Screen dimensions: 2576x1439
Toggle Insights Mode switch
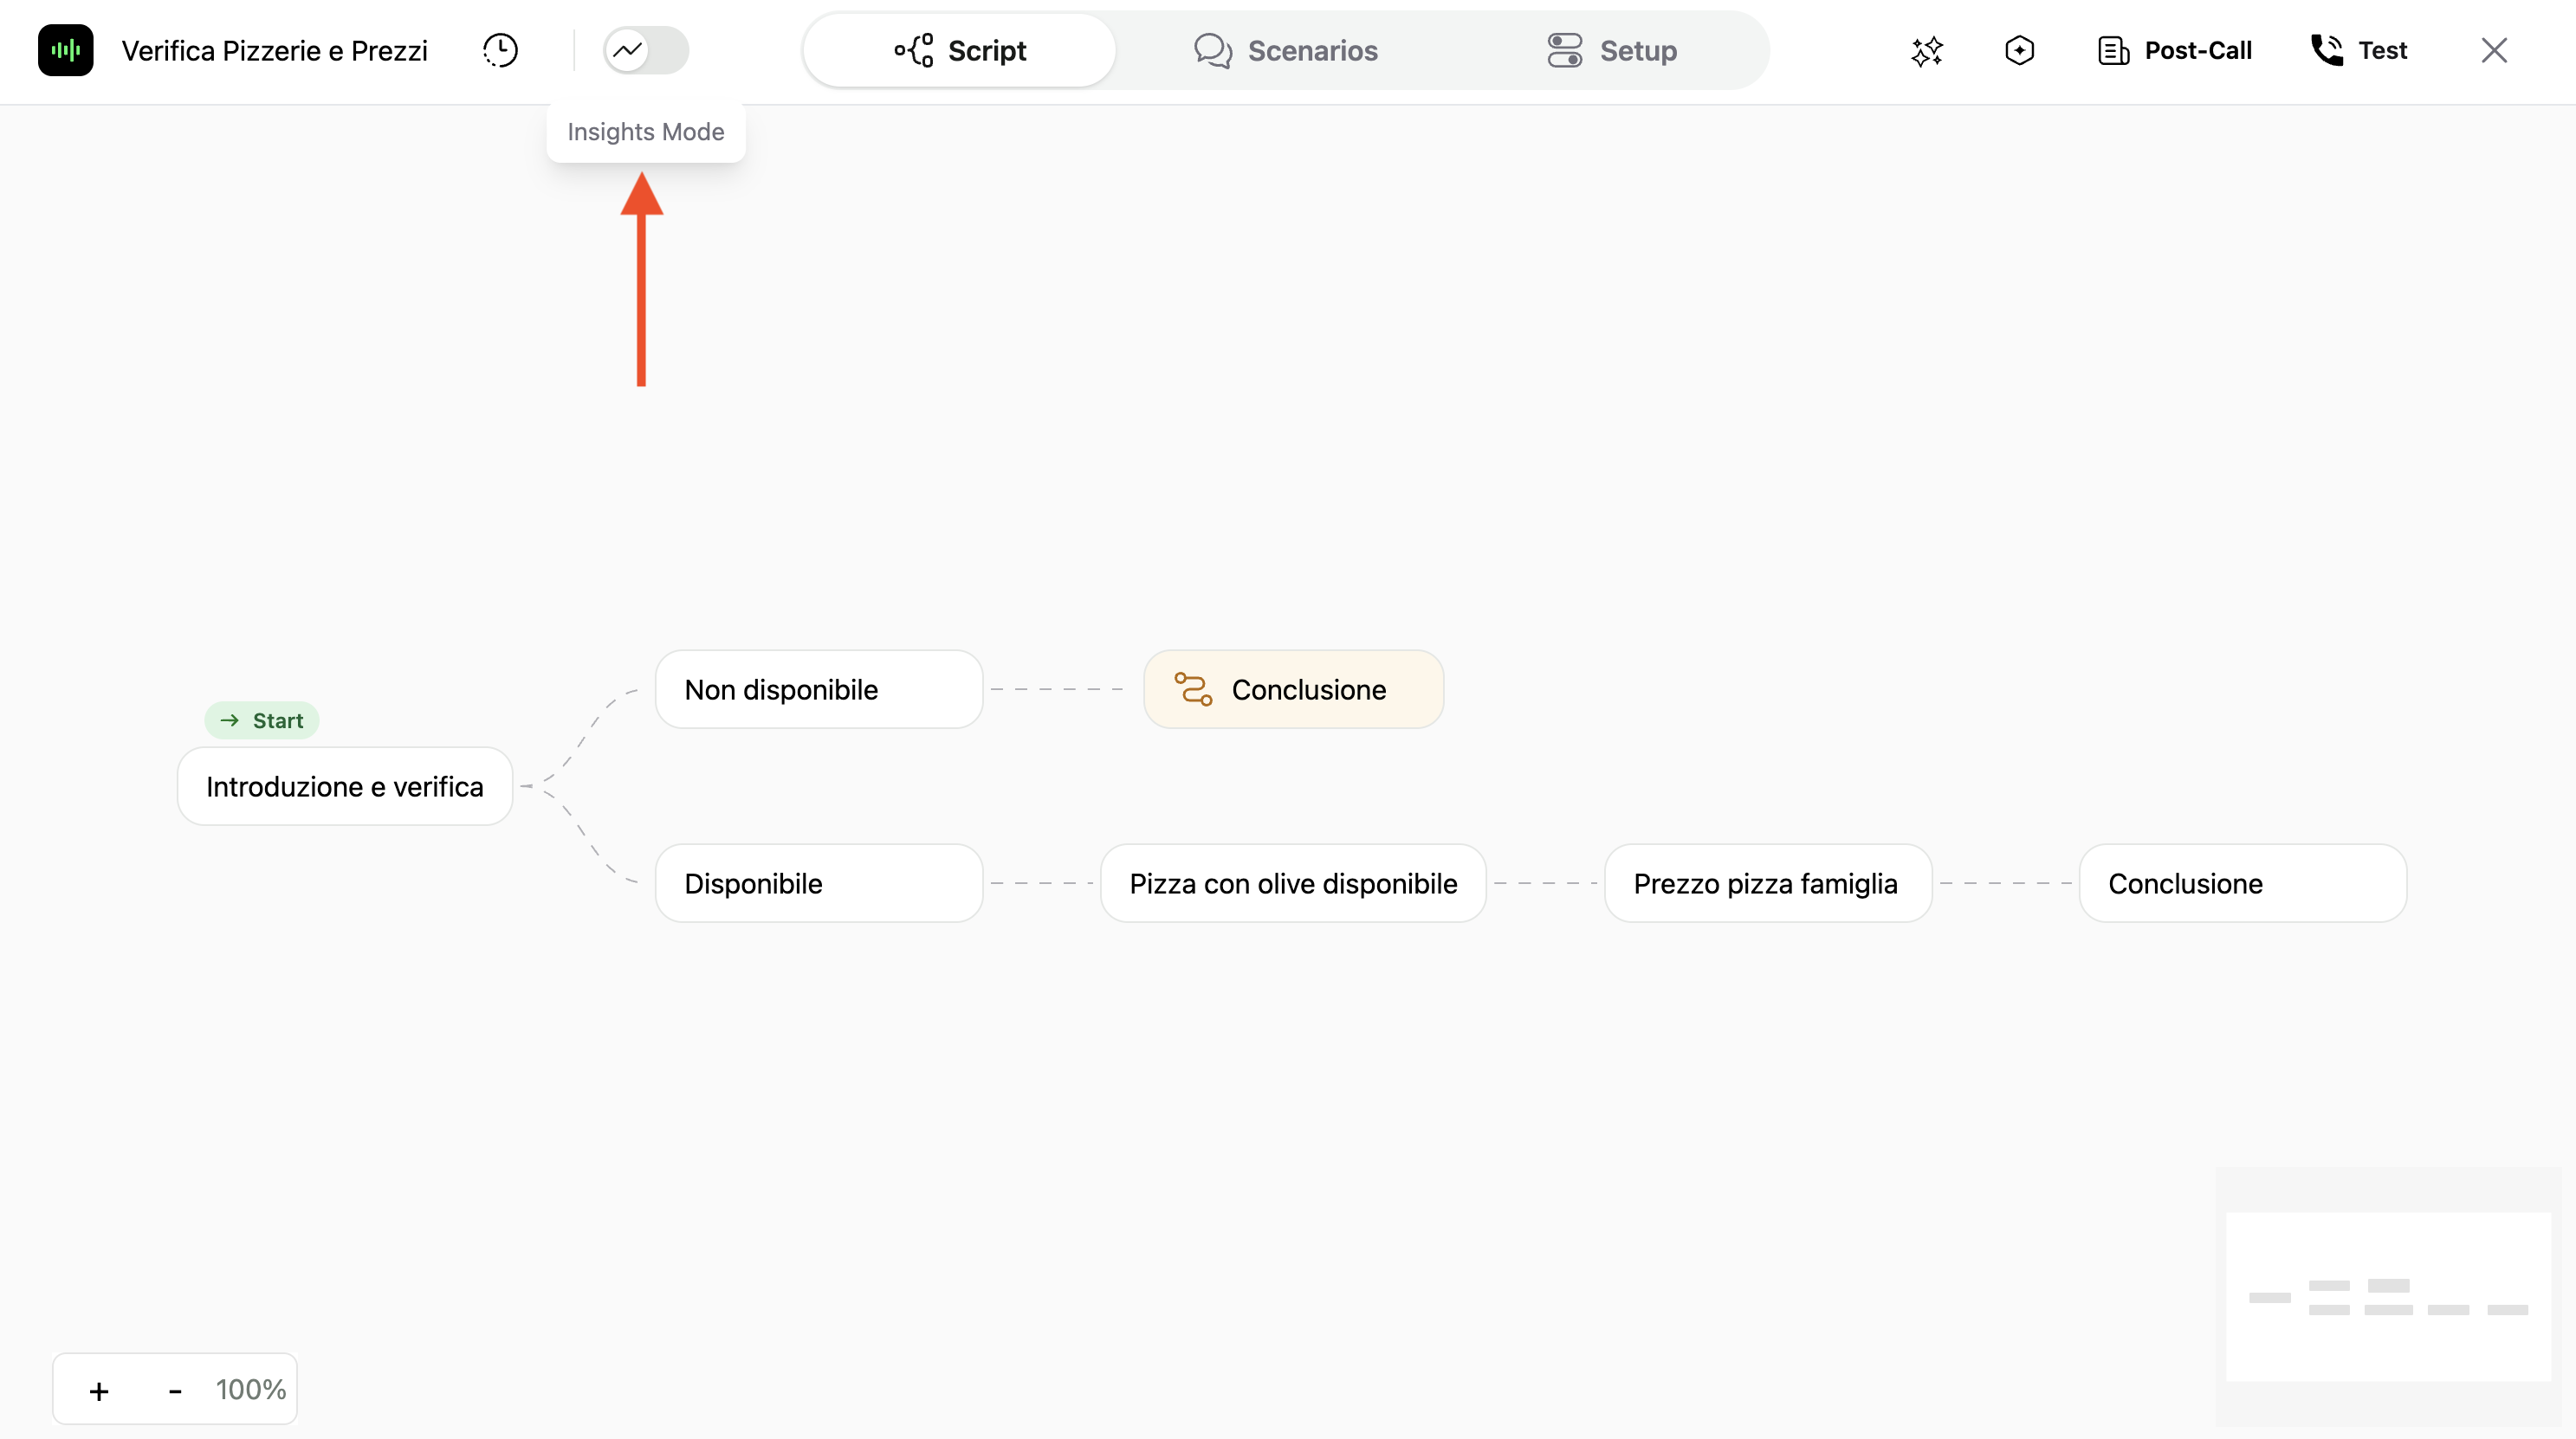tap(646, 50)
